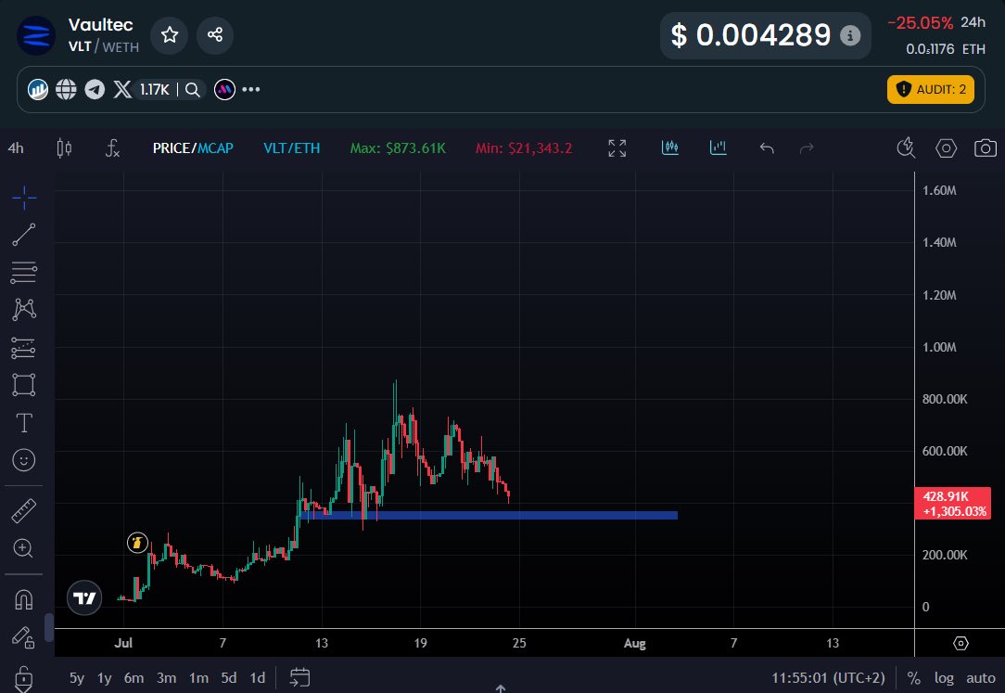The image size is (1005, 693).
Task: Select the ruler measure tool
Action: tap(24, 511)
